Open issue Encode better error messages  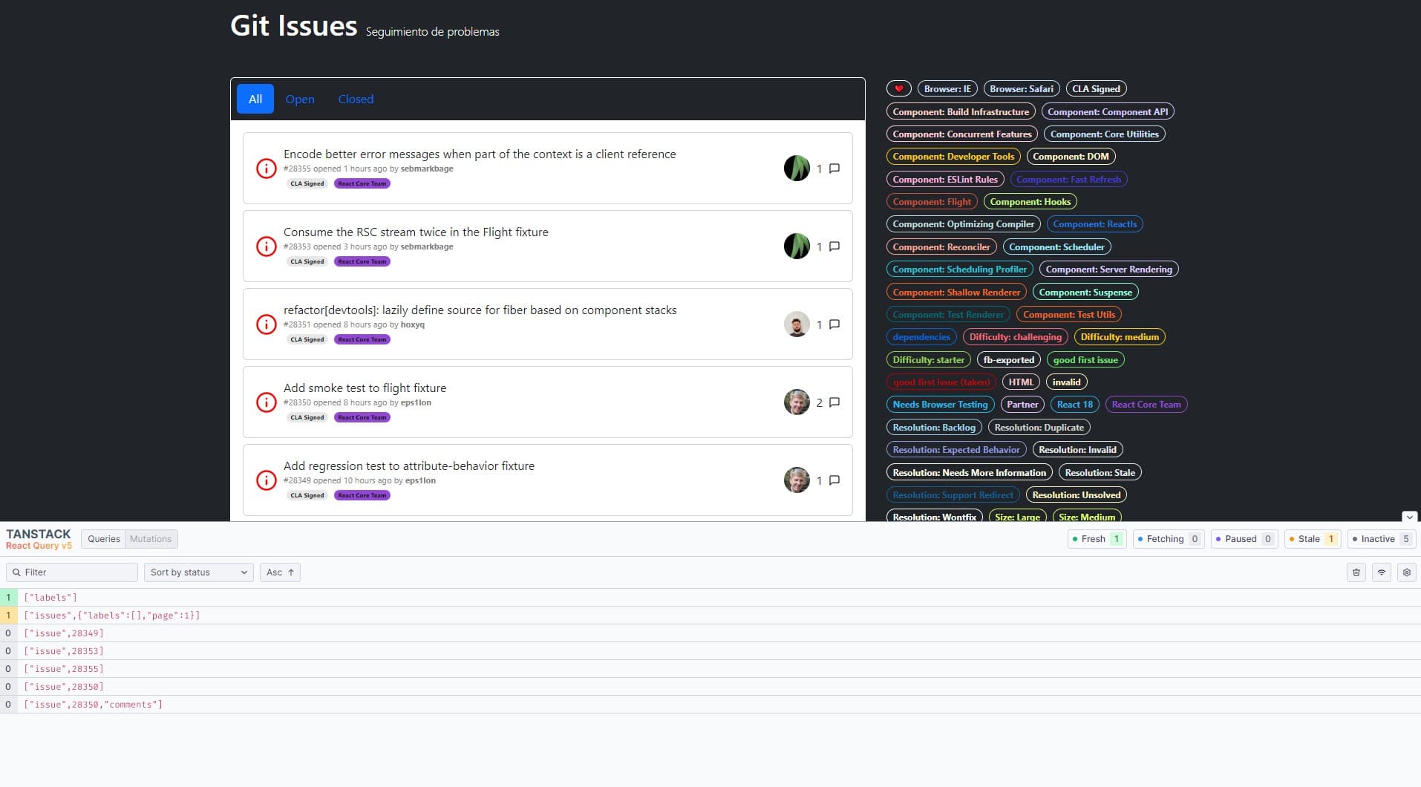(480, 154)
